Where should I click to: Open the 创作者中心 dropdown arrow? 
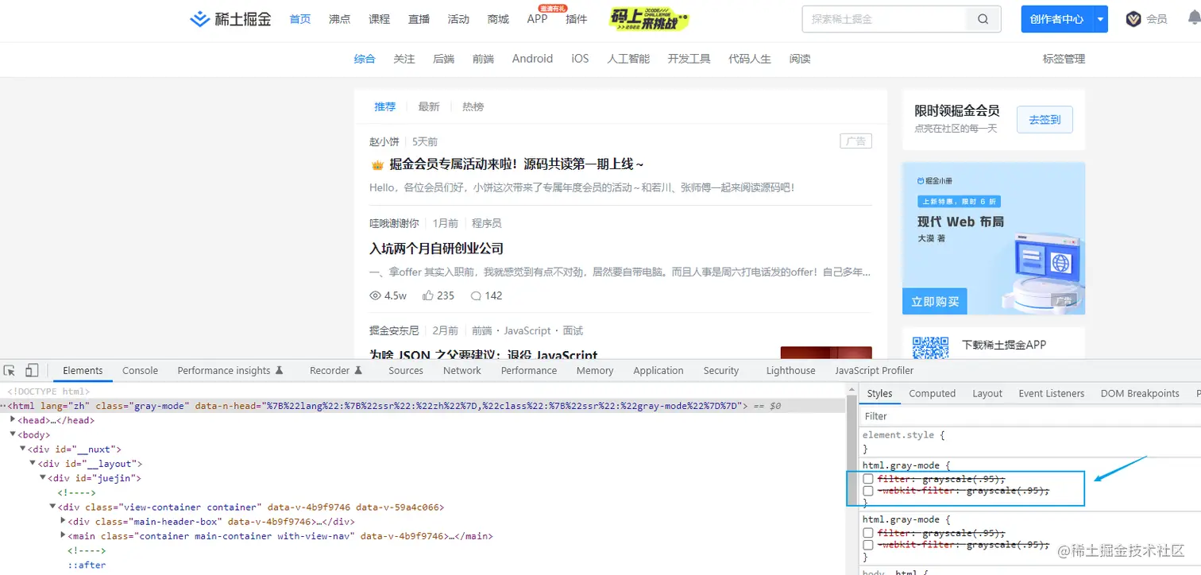pos(1100,19)
